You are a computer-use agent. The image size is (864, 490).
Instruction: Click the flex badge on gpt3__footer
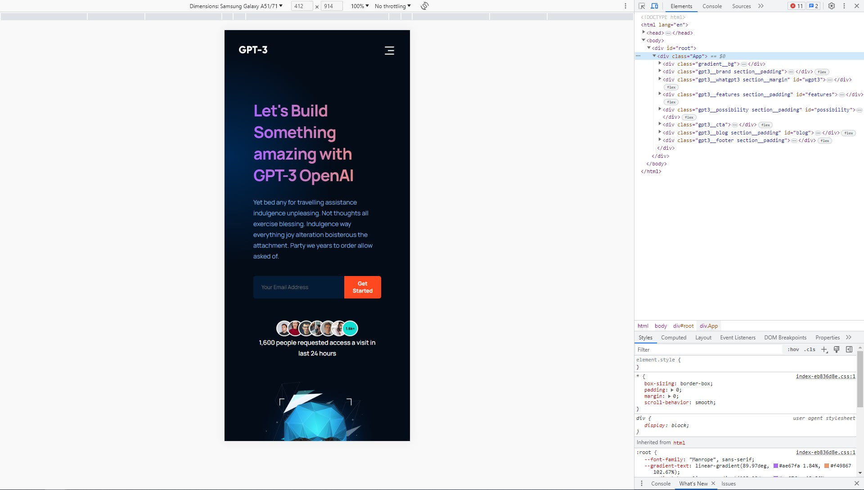[824, 141]
